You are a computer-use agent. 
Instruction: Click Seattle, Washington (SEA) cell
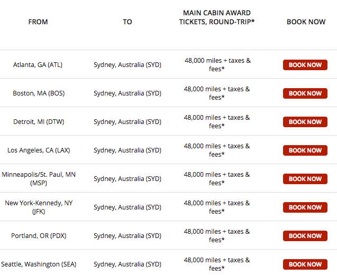38,264
